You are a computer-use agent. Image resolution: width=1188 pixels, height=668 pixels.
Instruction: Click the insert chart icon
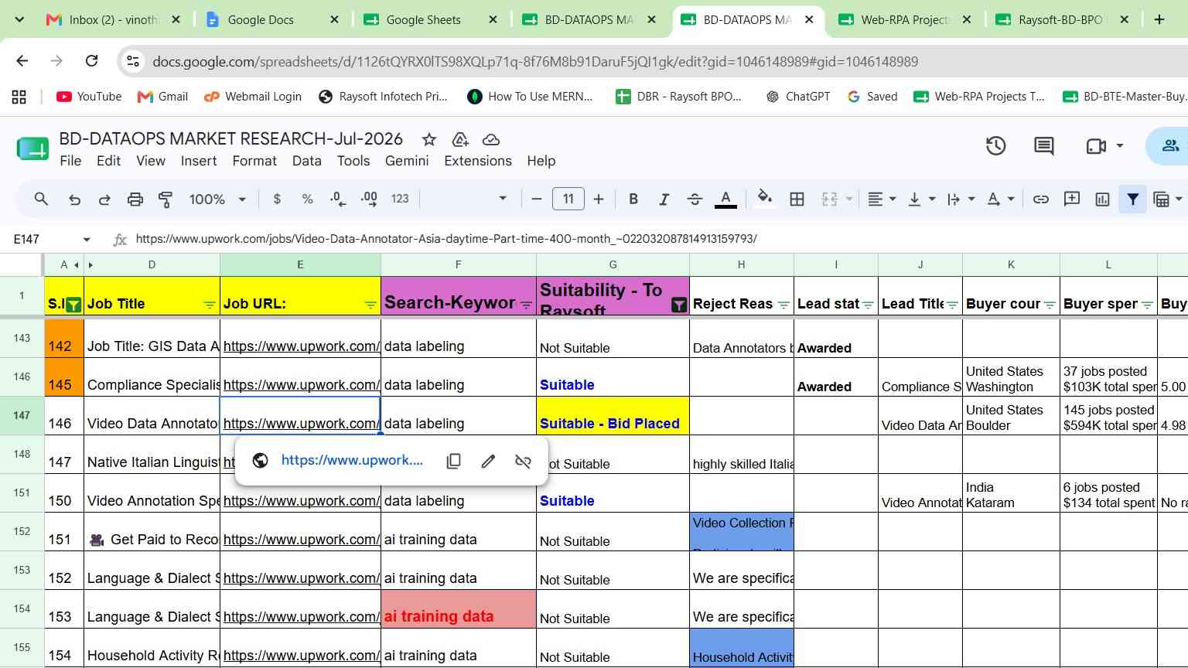(x=1102, y=199)
